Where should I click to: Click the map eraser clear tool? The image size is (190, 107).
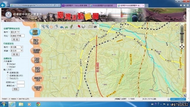click(x=83, y=26)
